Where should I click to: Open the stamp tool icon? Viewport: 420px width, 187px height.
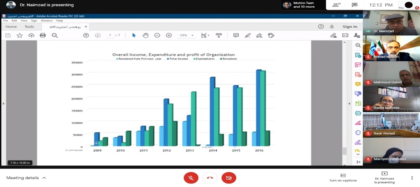point(271,35)
